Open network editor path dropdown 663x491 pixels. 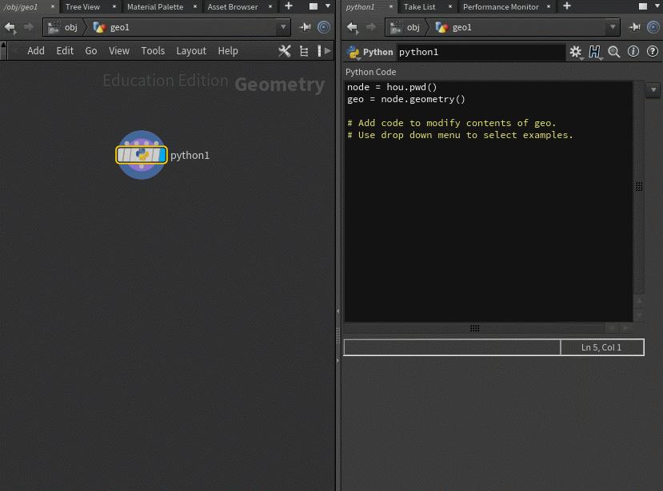click(x=283, y=27)
